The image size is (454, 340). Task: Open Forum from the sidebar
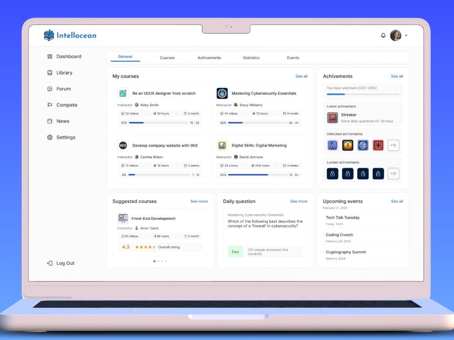(x=59, y=89)
